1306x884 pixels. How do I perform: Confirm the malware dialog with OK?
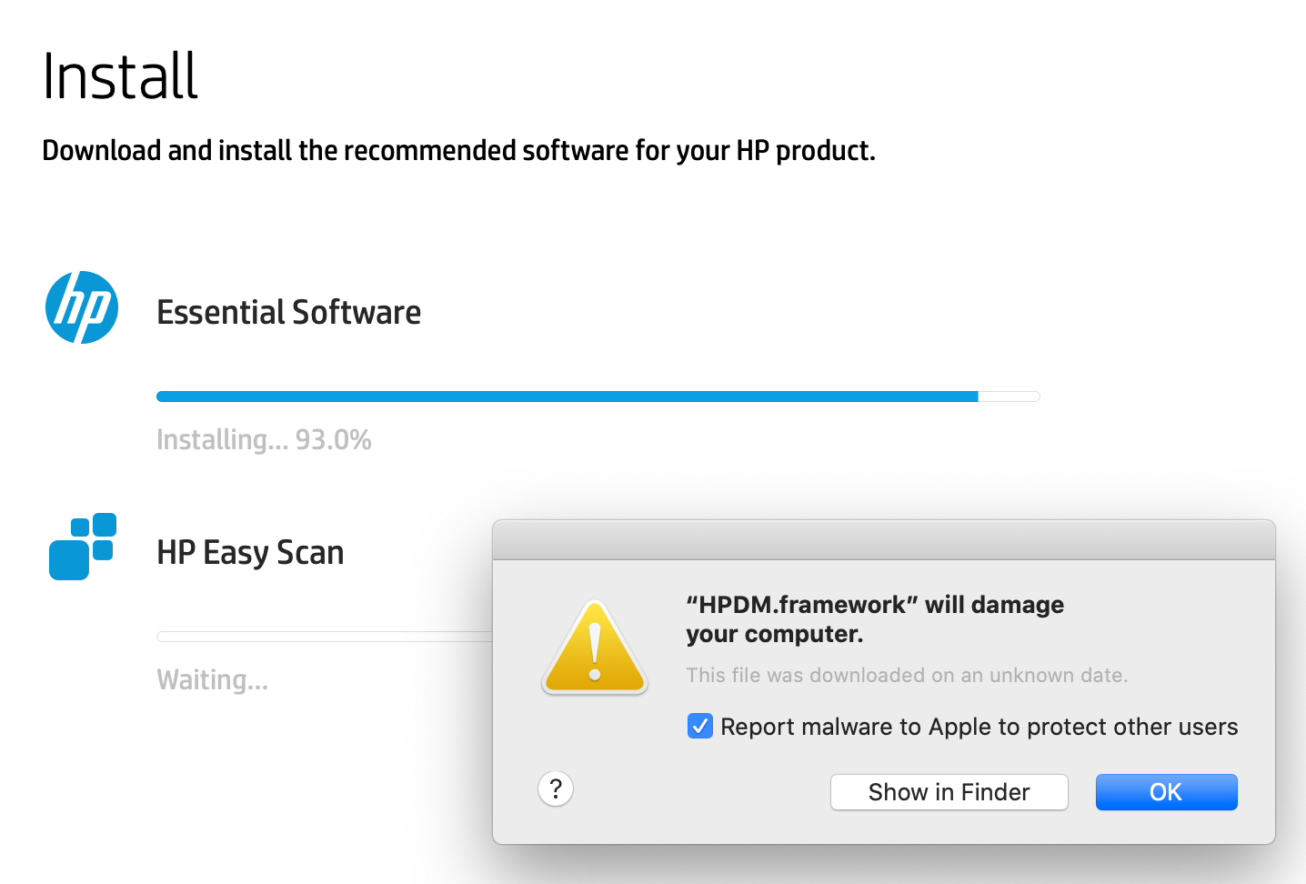click(x=1166, y=792)
